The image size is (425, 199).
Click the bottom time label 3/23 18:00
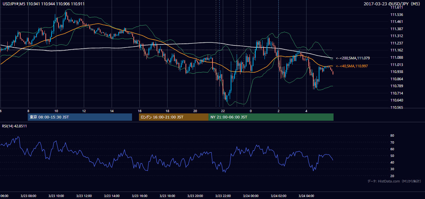(x=167, y=196)
